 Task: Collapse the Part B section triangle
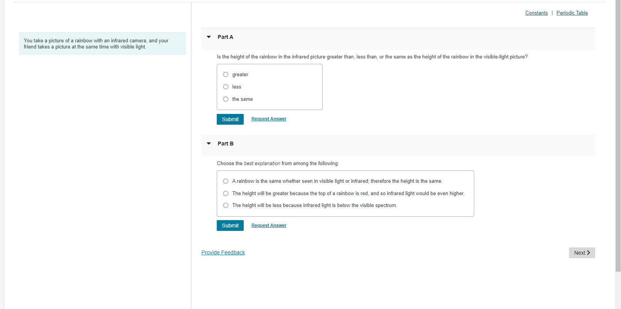tap(209, 144)
